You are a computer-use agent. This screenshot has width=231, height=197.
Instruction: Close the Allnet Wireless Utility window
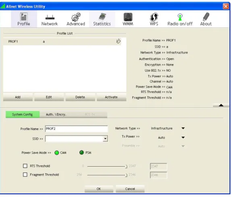[226, 6]
